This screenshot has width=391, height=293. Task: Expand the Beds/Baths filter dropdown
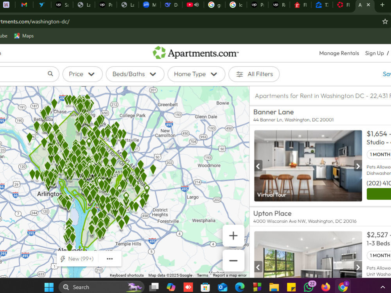click(x=135, y=74)
